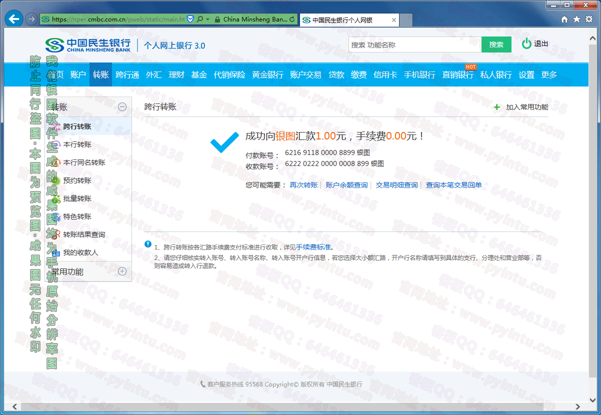
Task: Click the icon beside 特色转账
Action: [56, 217]
